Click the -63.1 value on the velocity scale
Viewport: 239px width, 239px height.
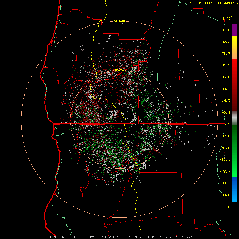point(225,160)
